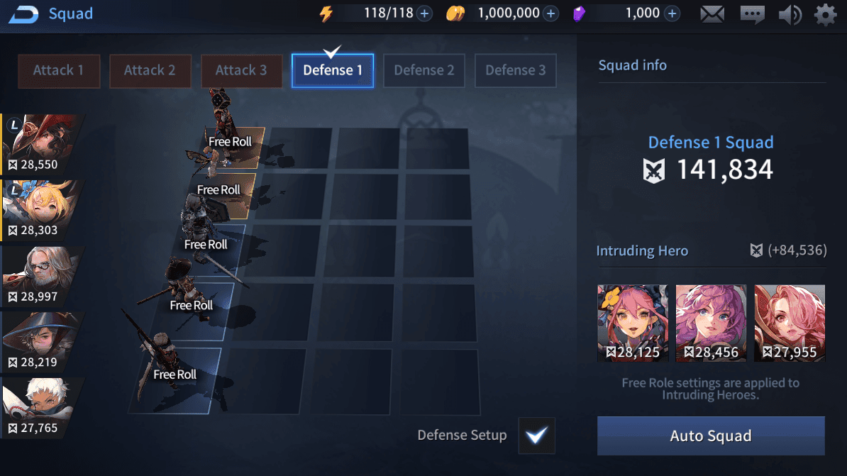
Task: Select hero portrait with 28,550 power
Action: tap(42, 144)
